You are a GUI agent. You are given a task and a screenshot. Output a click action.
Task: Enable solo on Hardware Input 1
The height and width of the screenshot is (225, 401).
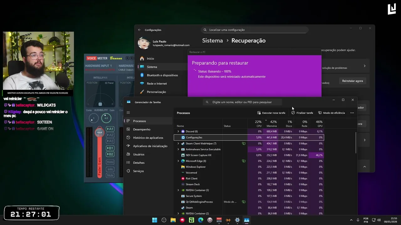110,169
